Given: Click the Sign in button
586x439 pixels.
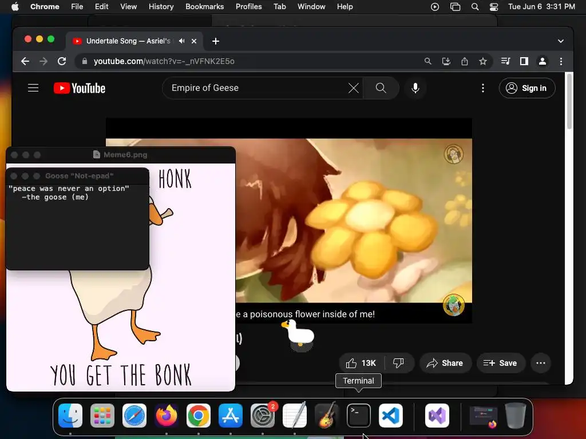Looking at the screenshot, I should click(x=527, y=88).
